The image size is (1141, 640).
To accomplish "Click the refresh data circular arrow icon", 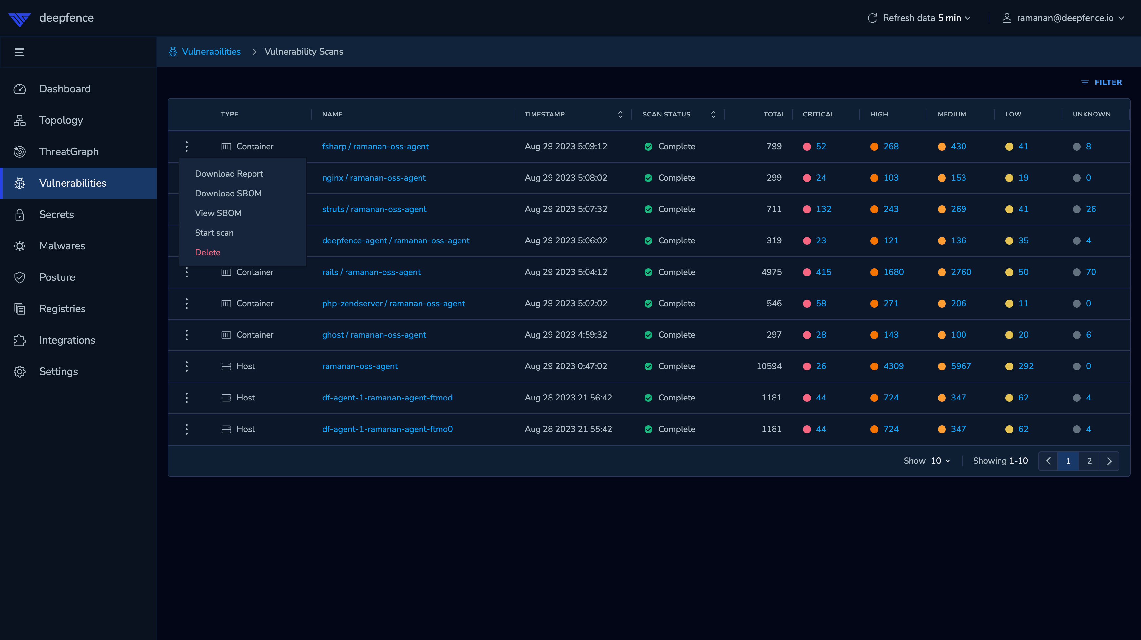I will [x=872, y=18].
